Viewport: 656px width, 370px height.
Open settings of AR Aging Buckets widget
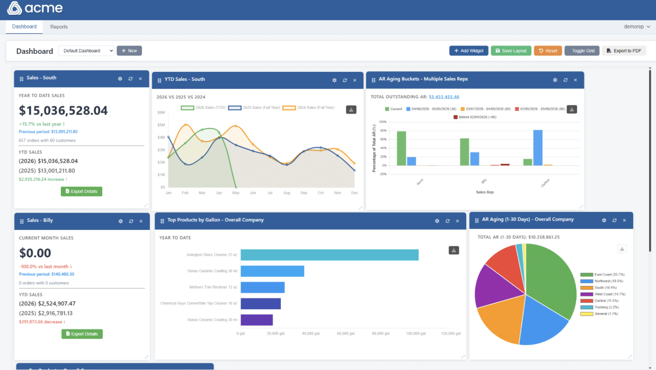(x=555, y=80)
